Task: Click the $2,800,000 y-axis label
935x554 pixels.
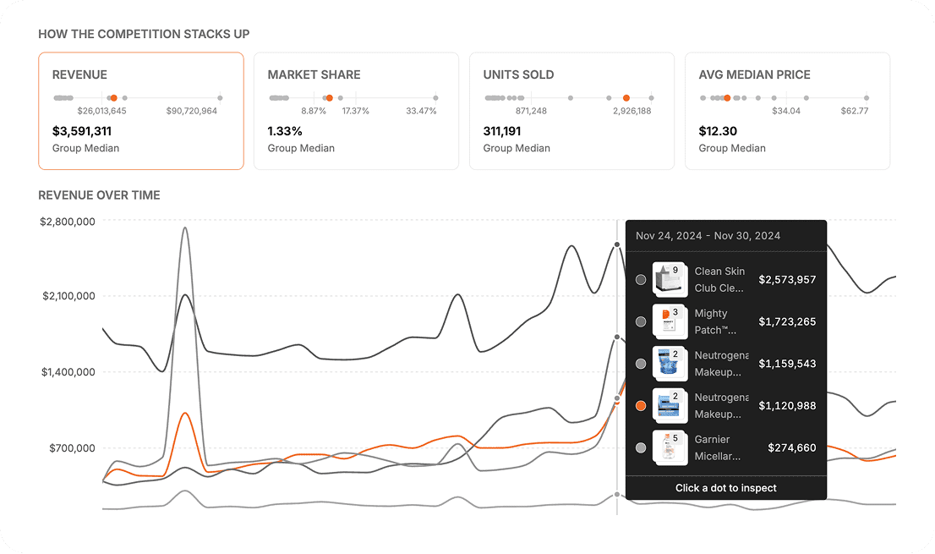Action: pyautogui.click(x=68, y=222)
